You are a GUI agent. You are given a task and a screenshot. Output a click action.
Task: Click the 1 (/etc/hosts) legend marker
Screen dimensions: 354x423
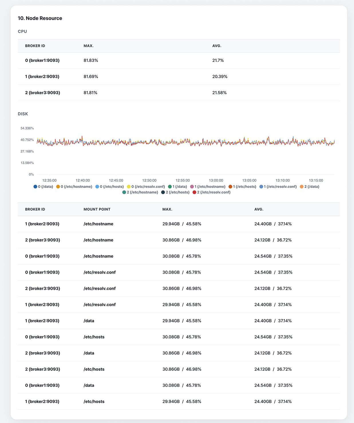(230, 187)
